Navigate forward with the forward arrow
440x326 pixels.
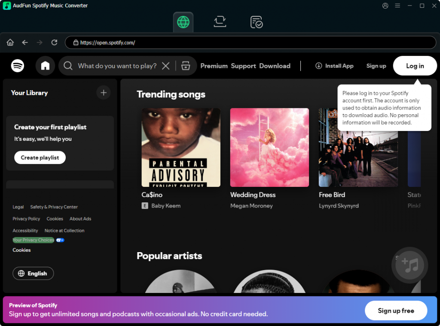click(40, 43)
